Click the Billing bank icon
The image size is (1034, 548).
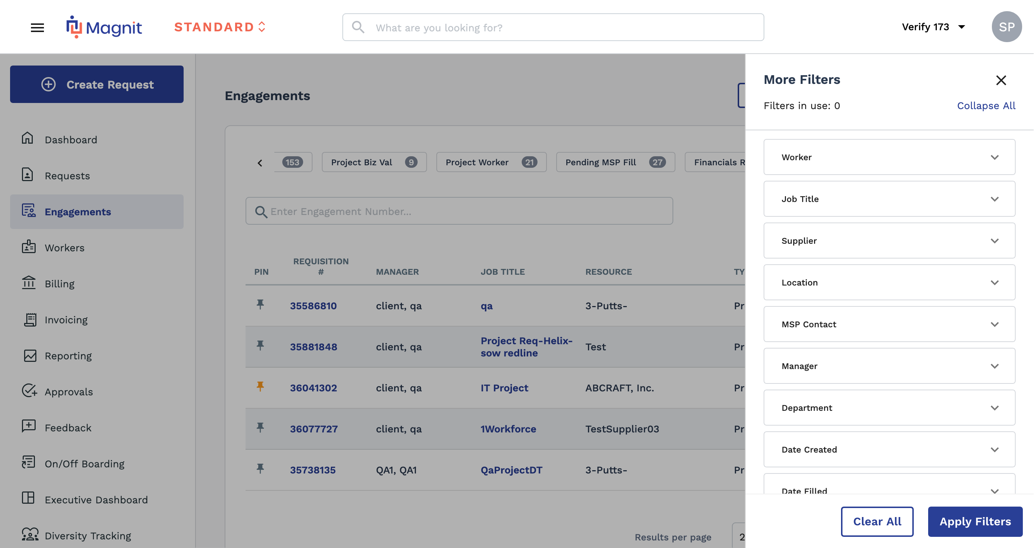point(28,283)
